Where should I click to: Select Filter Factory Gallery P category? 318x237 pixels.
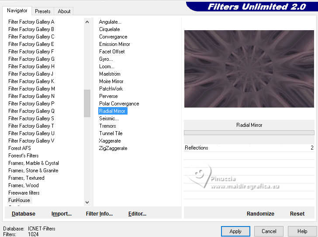coord(31,104)
